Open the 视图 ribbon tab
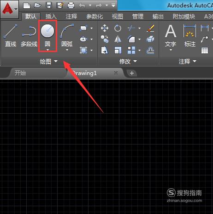Image resolution: width=213 pixels, height=214 pixels. (x=118, y=17)
